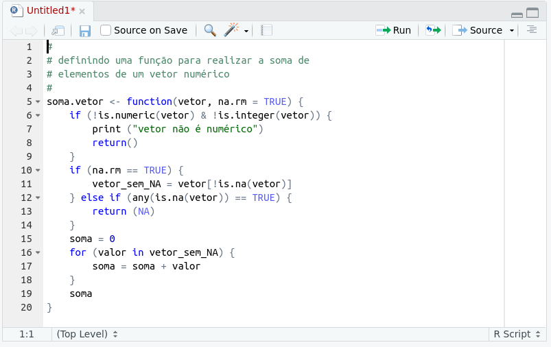Collapse the if block at line 6
Viewport: 551px width, 347px height.
click(38, 115)
